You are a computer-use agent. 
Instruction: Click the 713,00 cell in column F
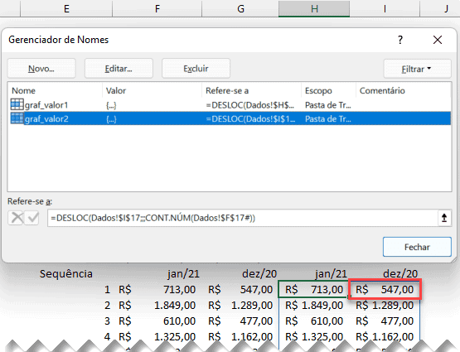(157, 290)
